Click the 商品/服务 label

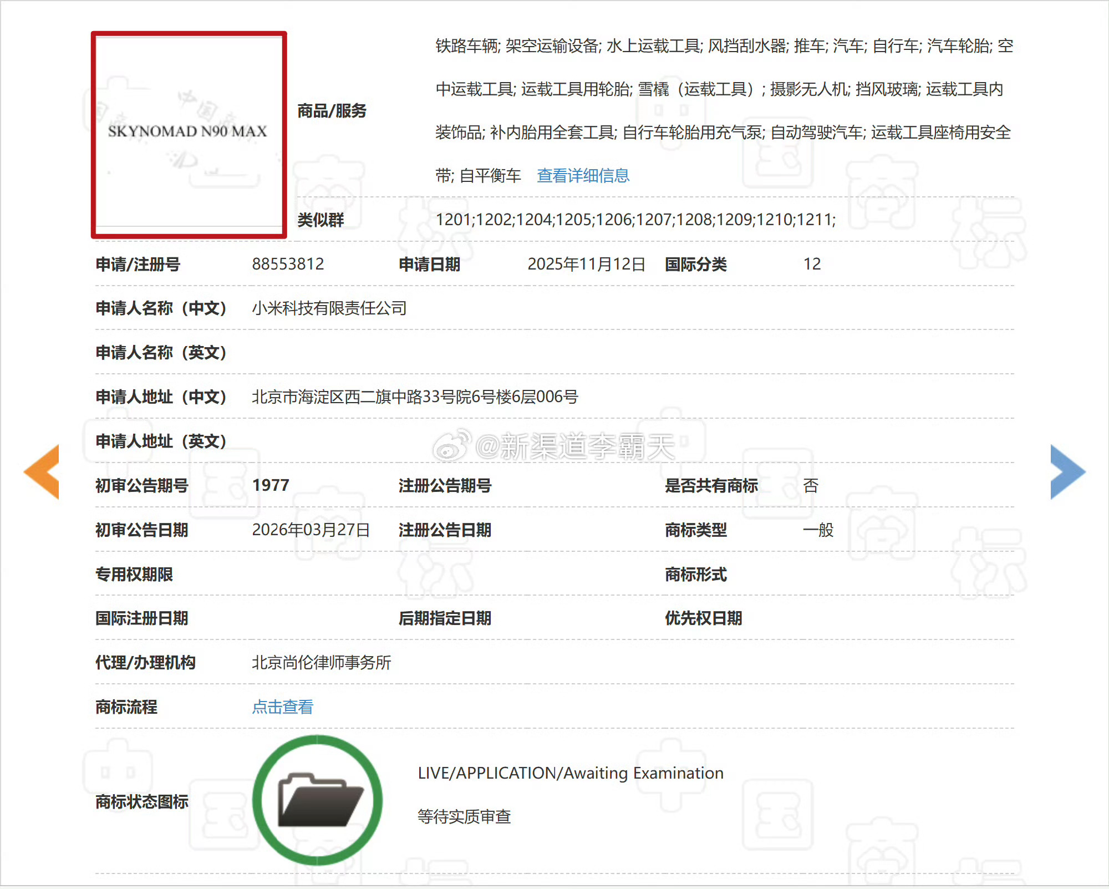pyautogui.click(x=332, y=111)
